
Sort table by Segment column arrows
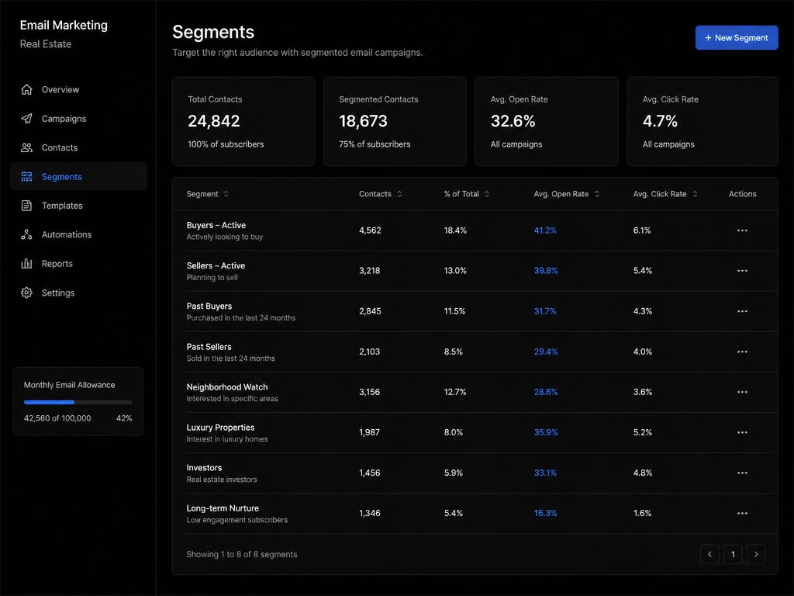pyautogui.click(x=226, y=194)
